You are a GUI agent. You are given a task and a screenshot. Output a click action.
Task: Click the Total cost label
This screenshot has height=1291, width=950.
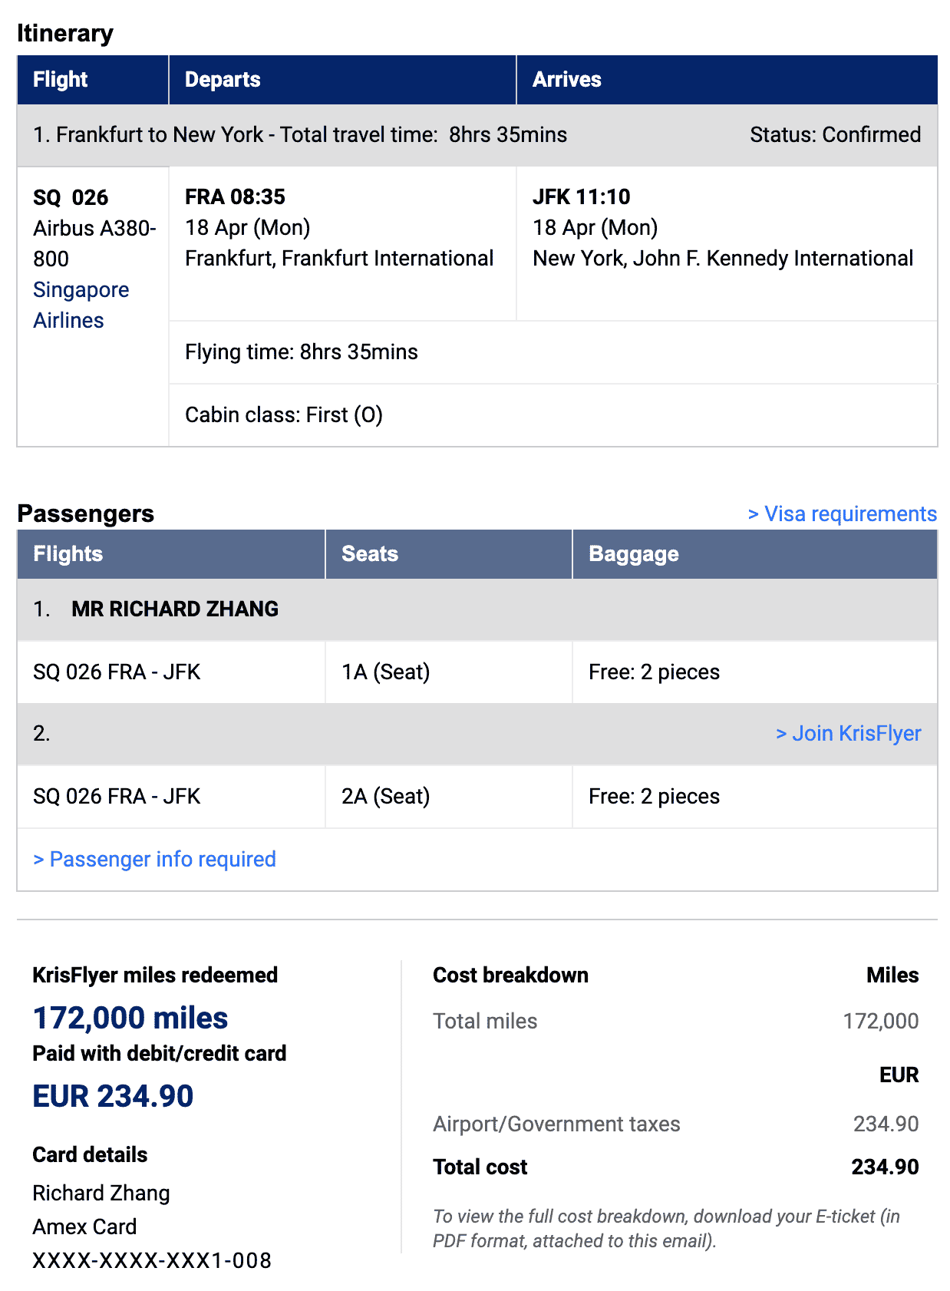click(480, 1167)
